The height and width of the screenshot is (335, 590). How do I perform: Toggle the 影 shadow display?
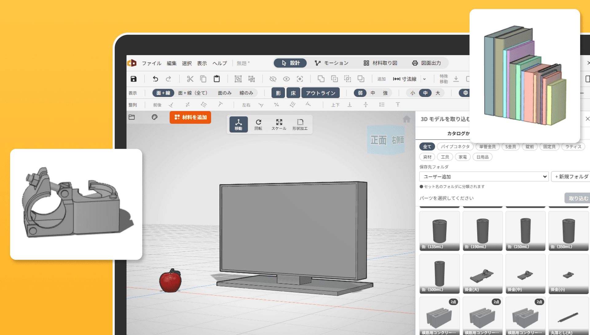coord(278,93)
